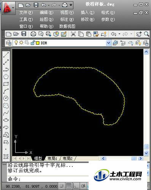Viewport: 151px width, 190px height.
Task: Open the 绘图(D) menu
Action: point(46,19)
